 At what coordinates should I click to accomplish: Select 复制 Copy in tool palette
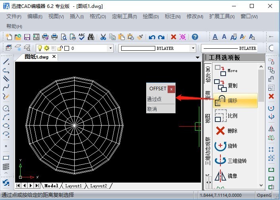235,86
